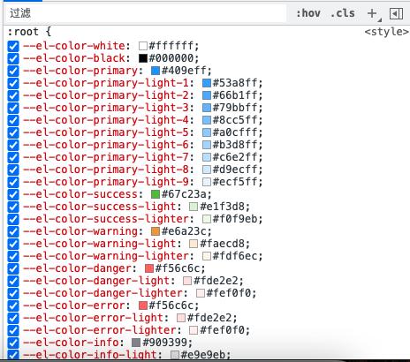Open the #e1f3d8 success-light swatch
The width and height of the screenshot is (410, 362).
194,207
